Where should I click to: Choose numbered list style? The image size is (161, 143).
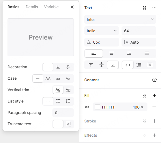click(68, 101)
